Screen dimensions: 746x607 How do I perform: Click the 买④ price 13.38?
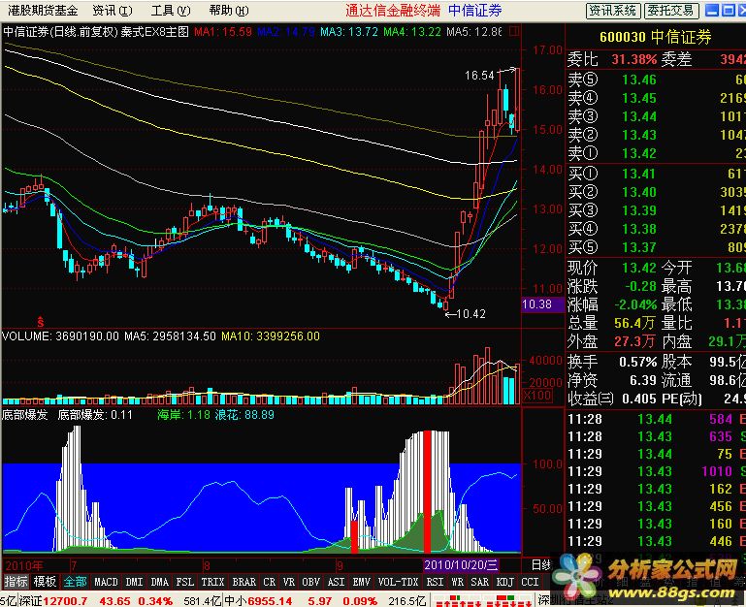[x=639, y=229]
